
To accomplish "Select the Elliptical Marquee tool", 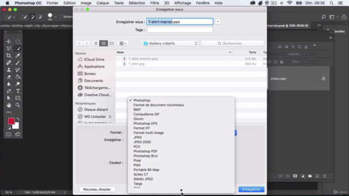I will pyautogui.click(x=17, y=41).
